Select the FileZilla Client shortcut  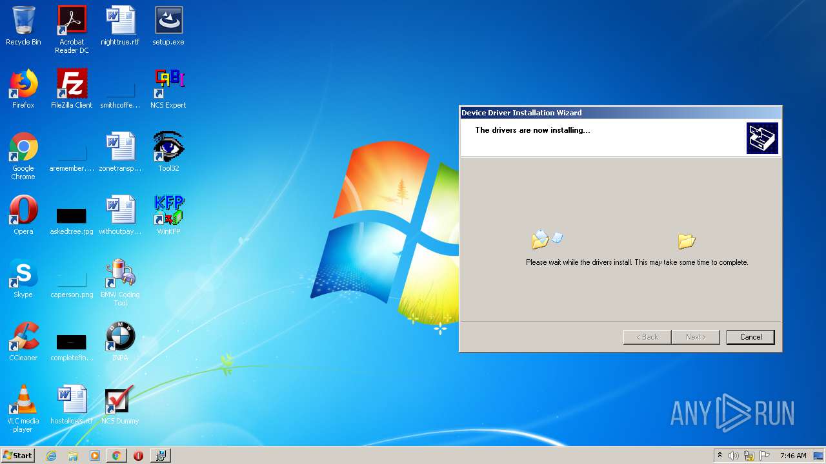click(x=72, y=89)
